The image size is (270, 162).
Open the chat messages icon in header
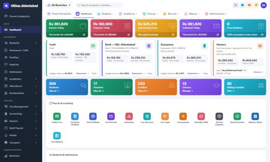click(x=242, y=5)
